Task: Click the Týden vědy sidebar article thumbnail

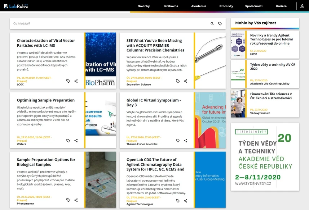Action: (x=238, y=74)
